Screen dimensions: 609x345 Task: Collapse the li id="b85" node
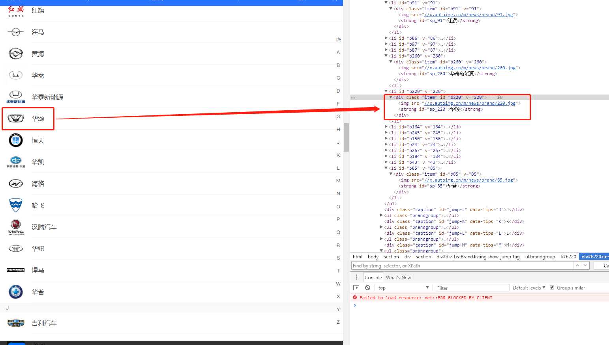click(386, 168)
